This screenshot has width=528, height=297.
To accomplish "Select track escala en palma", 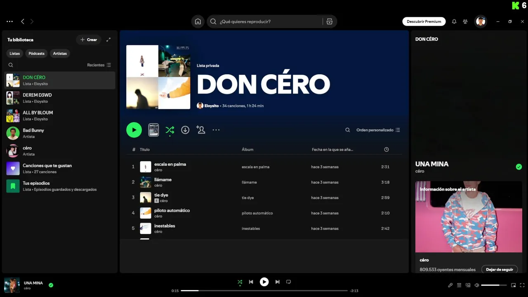I will click(x=264, y=167).
